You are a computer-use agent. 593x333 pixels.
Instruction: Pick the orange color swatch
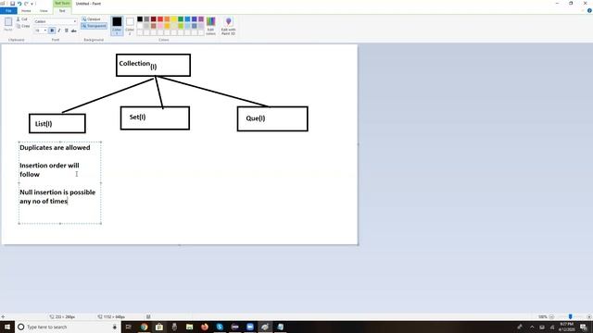click(167, 18)
